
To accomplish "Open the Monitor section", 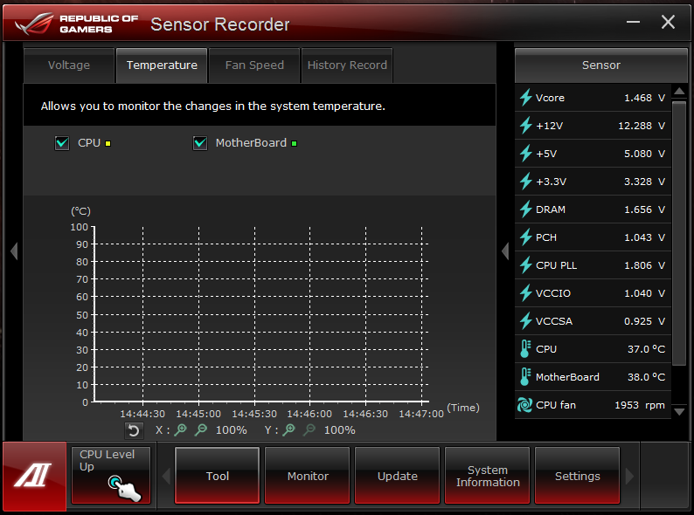I will coord(308,475).
